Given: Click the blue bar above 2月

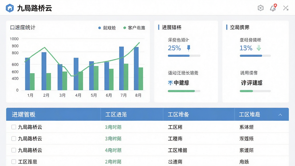Looking at the screenshot, I should [44, 71].
